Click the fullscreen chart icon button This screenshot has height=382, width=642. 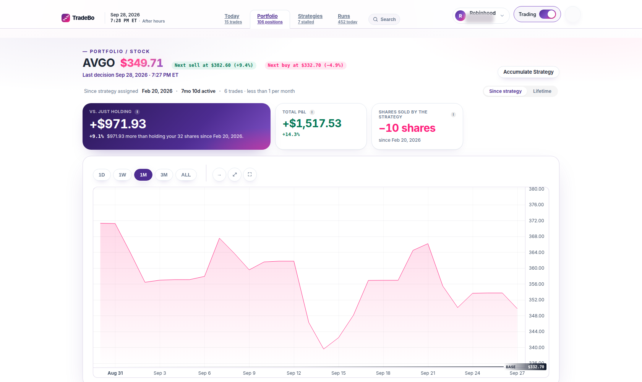pos(250,175)
